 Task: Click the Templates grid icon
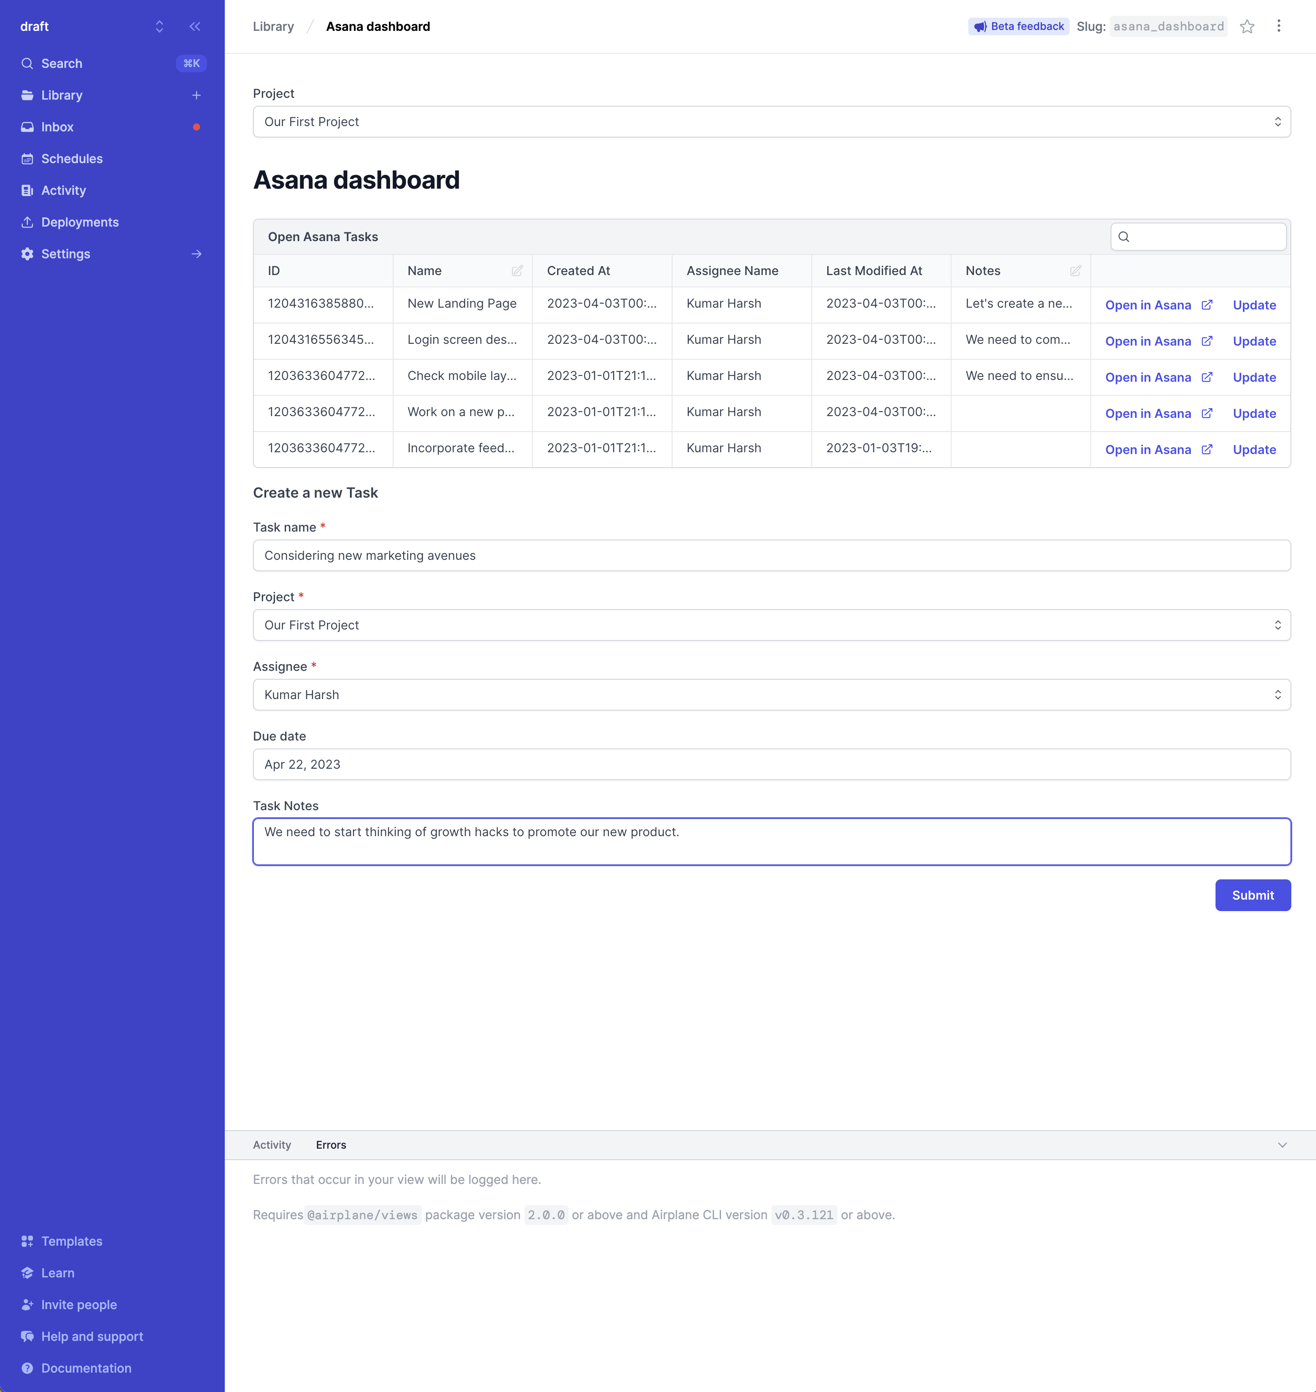tap(27, 1241)
